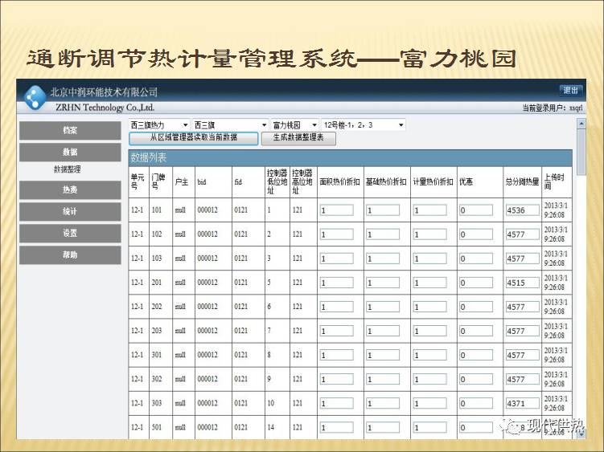604x452 pixels.
Task: Click the scrollbar up arrow
Action: tap(581, 124)
